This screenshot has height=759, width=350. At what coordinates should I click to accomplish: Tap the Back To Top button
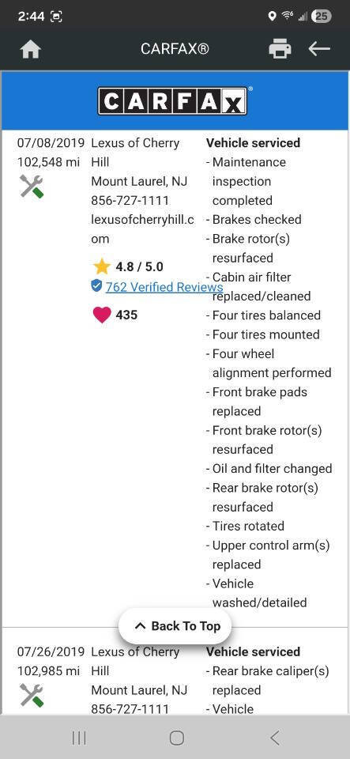click(x=175, y=626)
